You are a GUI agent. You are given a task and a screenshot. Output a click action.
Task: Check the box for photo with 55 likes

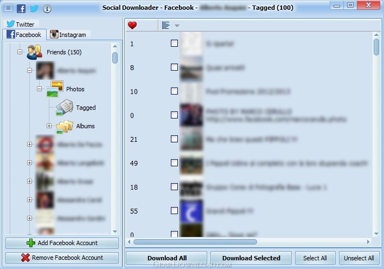pyautogui.click(x=174, y=211)
